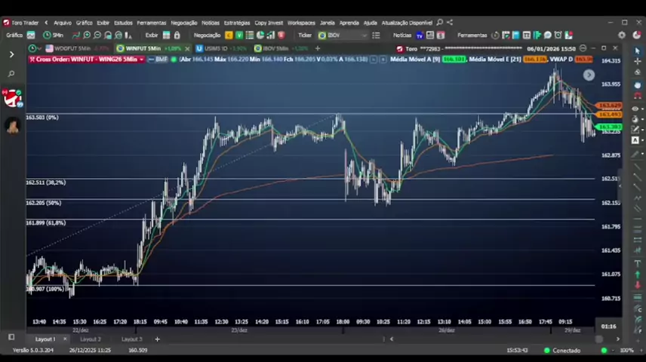
Task: Click the Média Móvel A green value swatch
Action: pyautogui.click(x=454, y=59)
